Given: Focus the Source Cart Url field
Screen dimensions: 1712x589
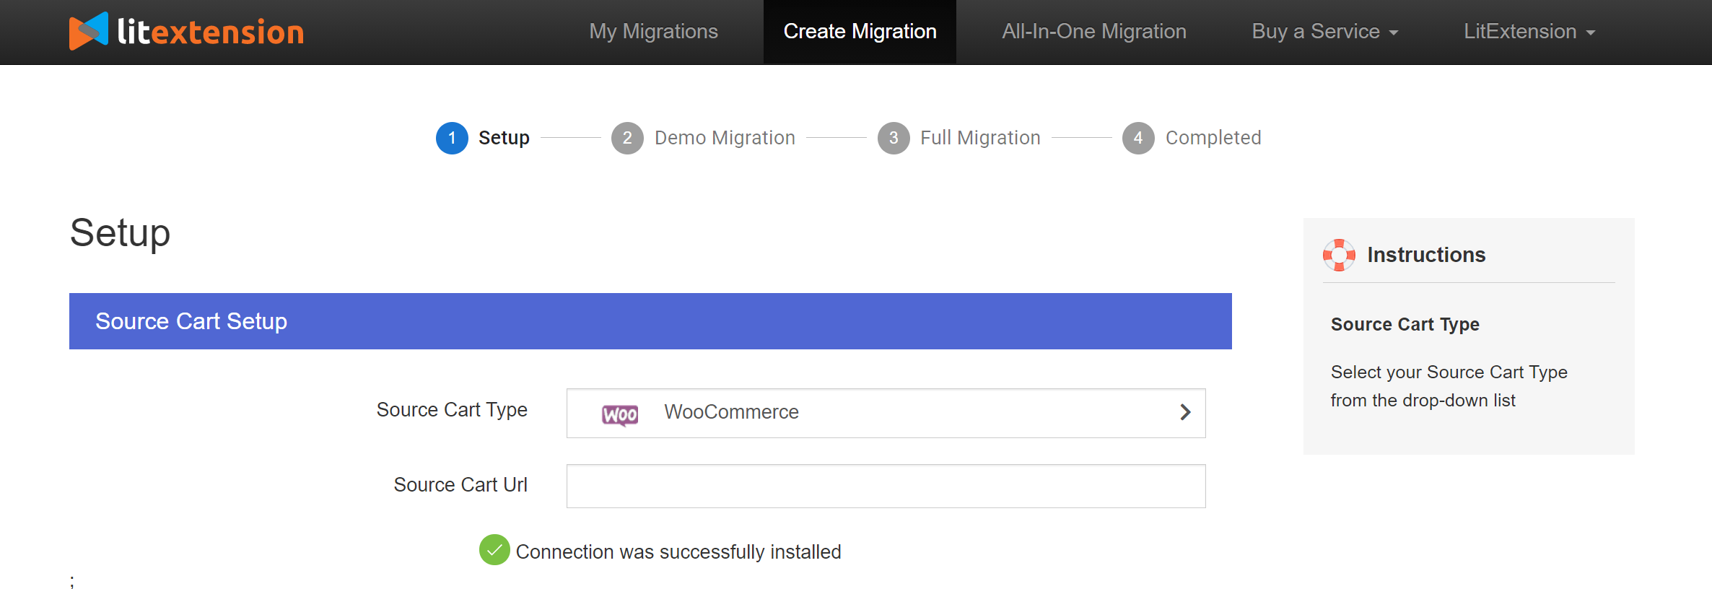Looking at the screenshot, I should coord(886,486).
